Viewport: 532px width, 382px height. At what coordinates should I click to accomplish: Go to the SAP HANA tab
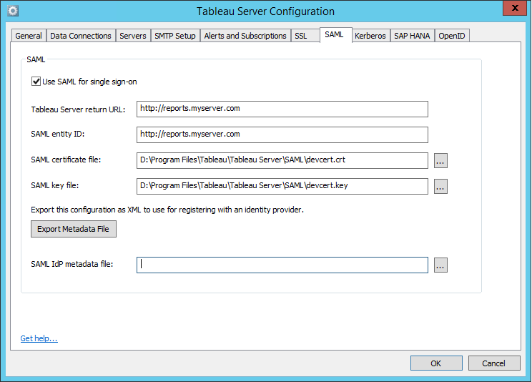click(412, 36)
